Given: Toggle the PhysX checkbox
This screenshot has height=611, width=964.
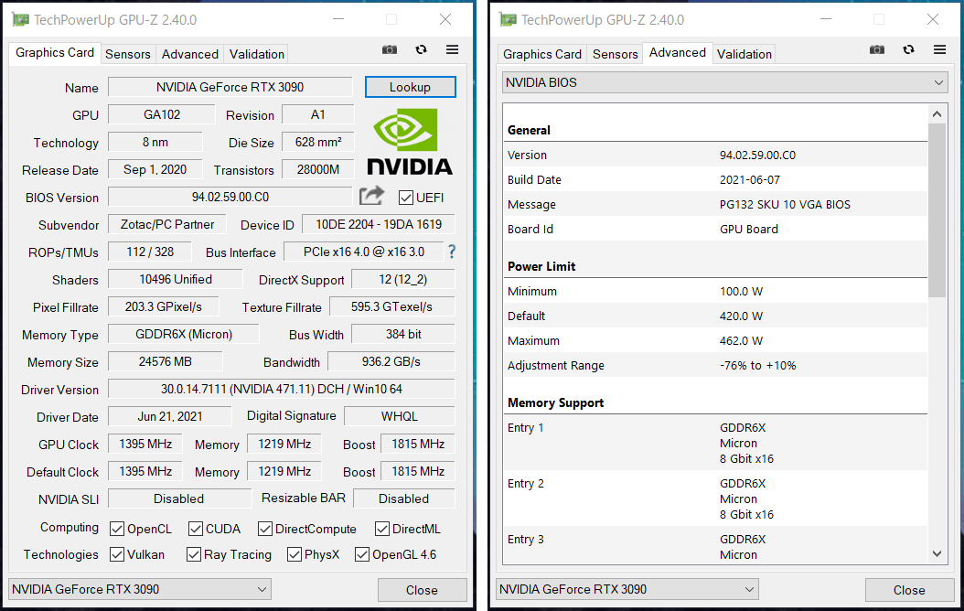Looking at the screenshot, I should tap(295, 554).
